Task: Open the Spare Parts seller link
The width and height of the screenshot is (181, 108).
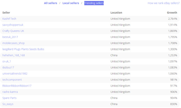Action: 9,98
